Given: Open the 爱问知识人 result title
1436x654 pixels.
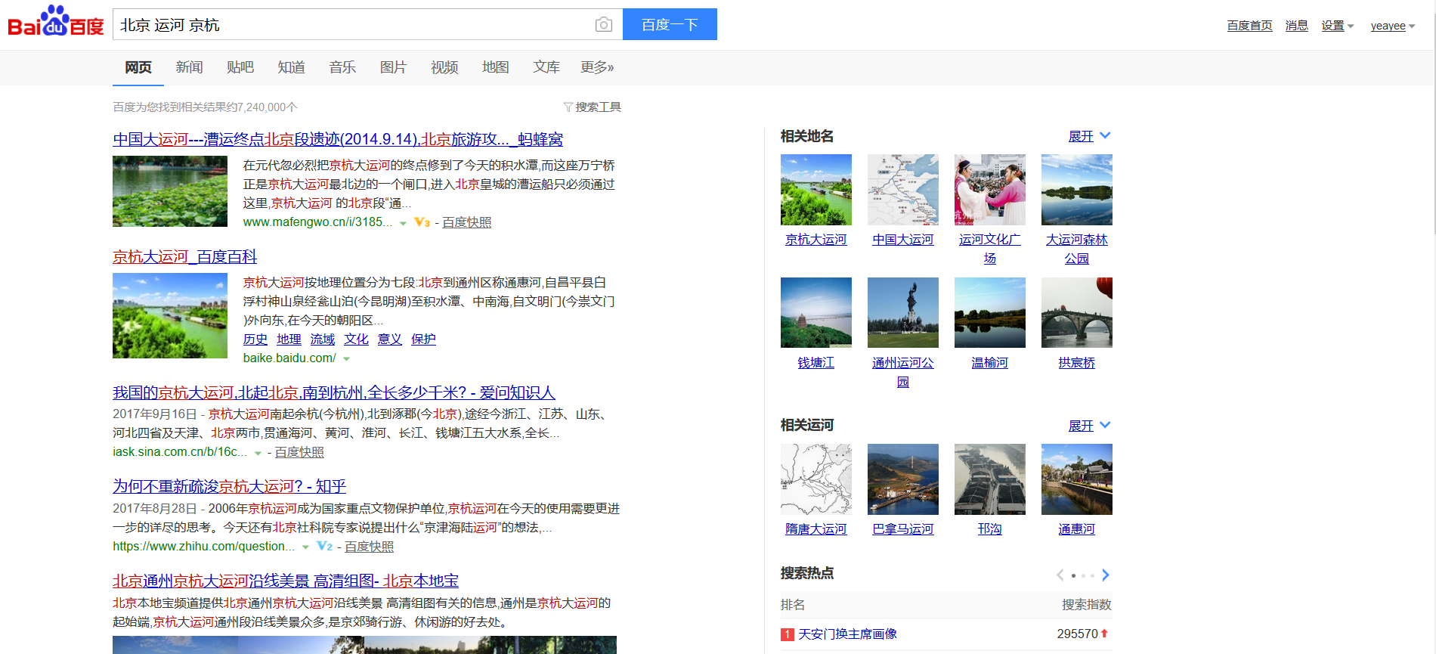Looking at the screenshot, I should pyautogui.click(x=334, y=392).
